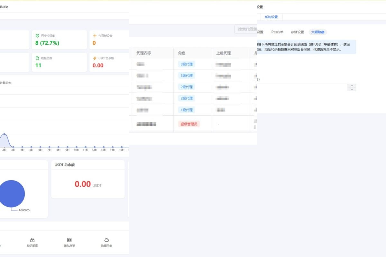Click the 8 (72.7%) controlled devices value
The image size is (386, 257).
(x=47, y=43)
